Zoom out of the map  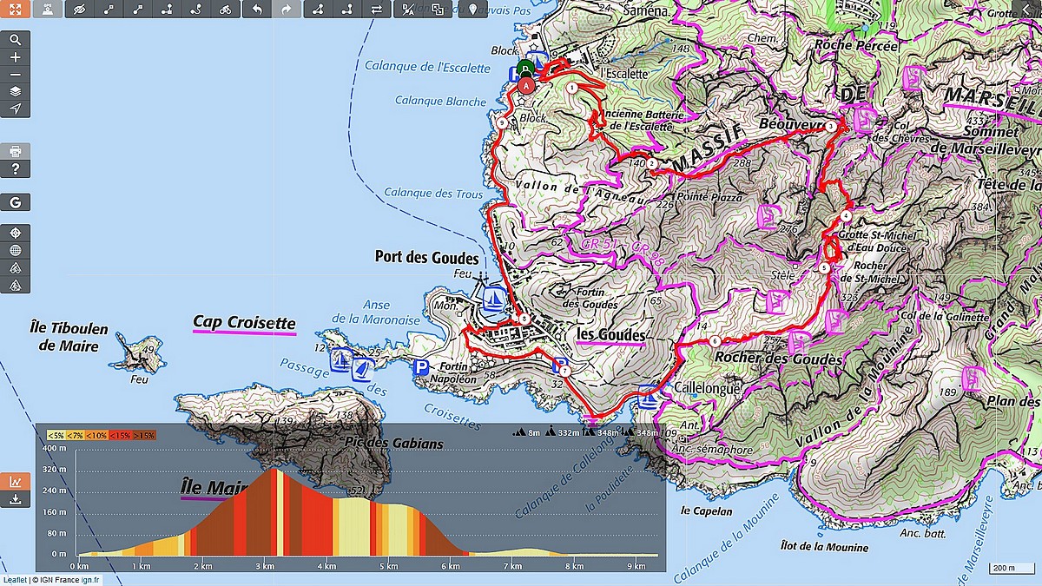[x=15, y=74]
